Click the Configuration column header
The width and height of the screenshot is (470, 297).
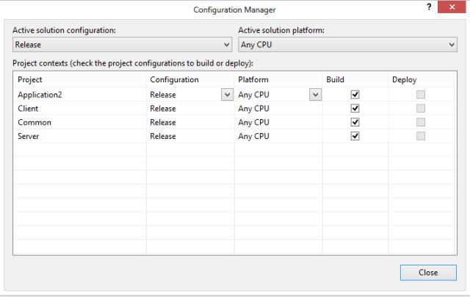tap(174, 79)
